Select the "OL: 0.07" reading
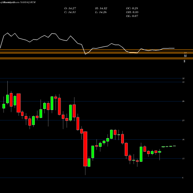The height and width of the screenshot is (193, 193). tap(132, 16)
